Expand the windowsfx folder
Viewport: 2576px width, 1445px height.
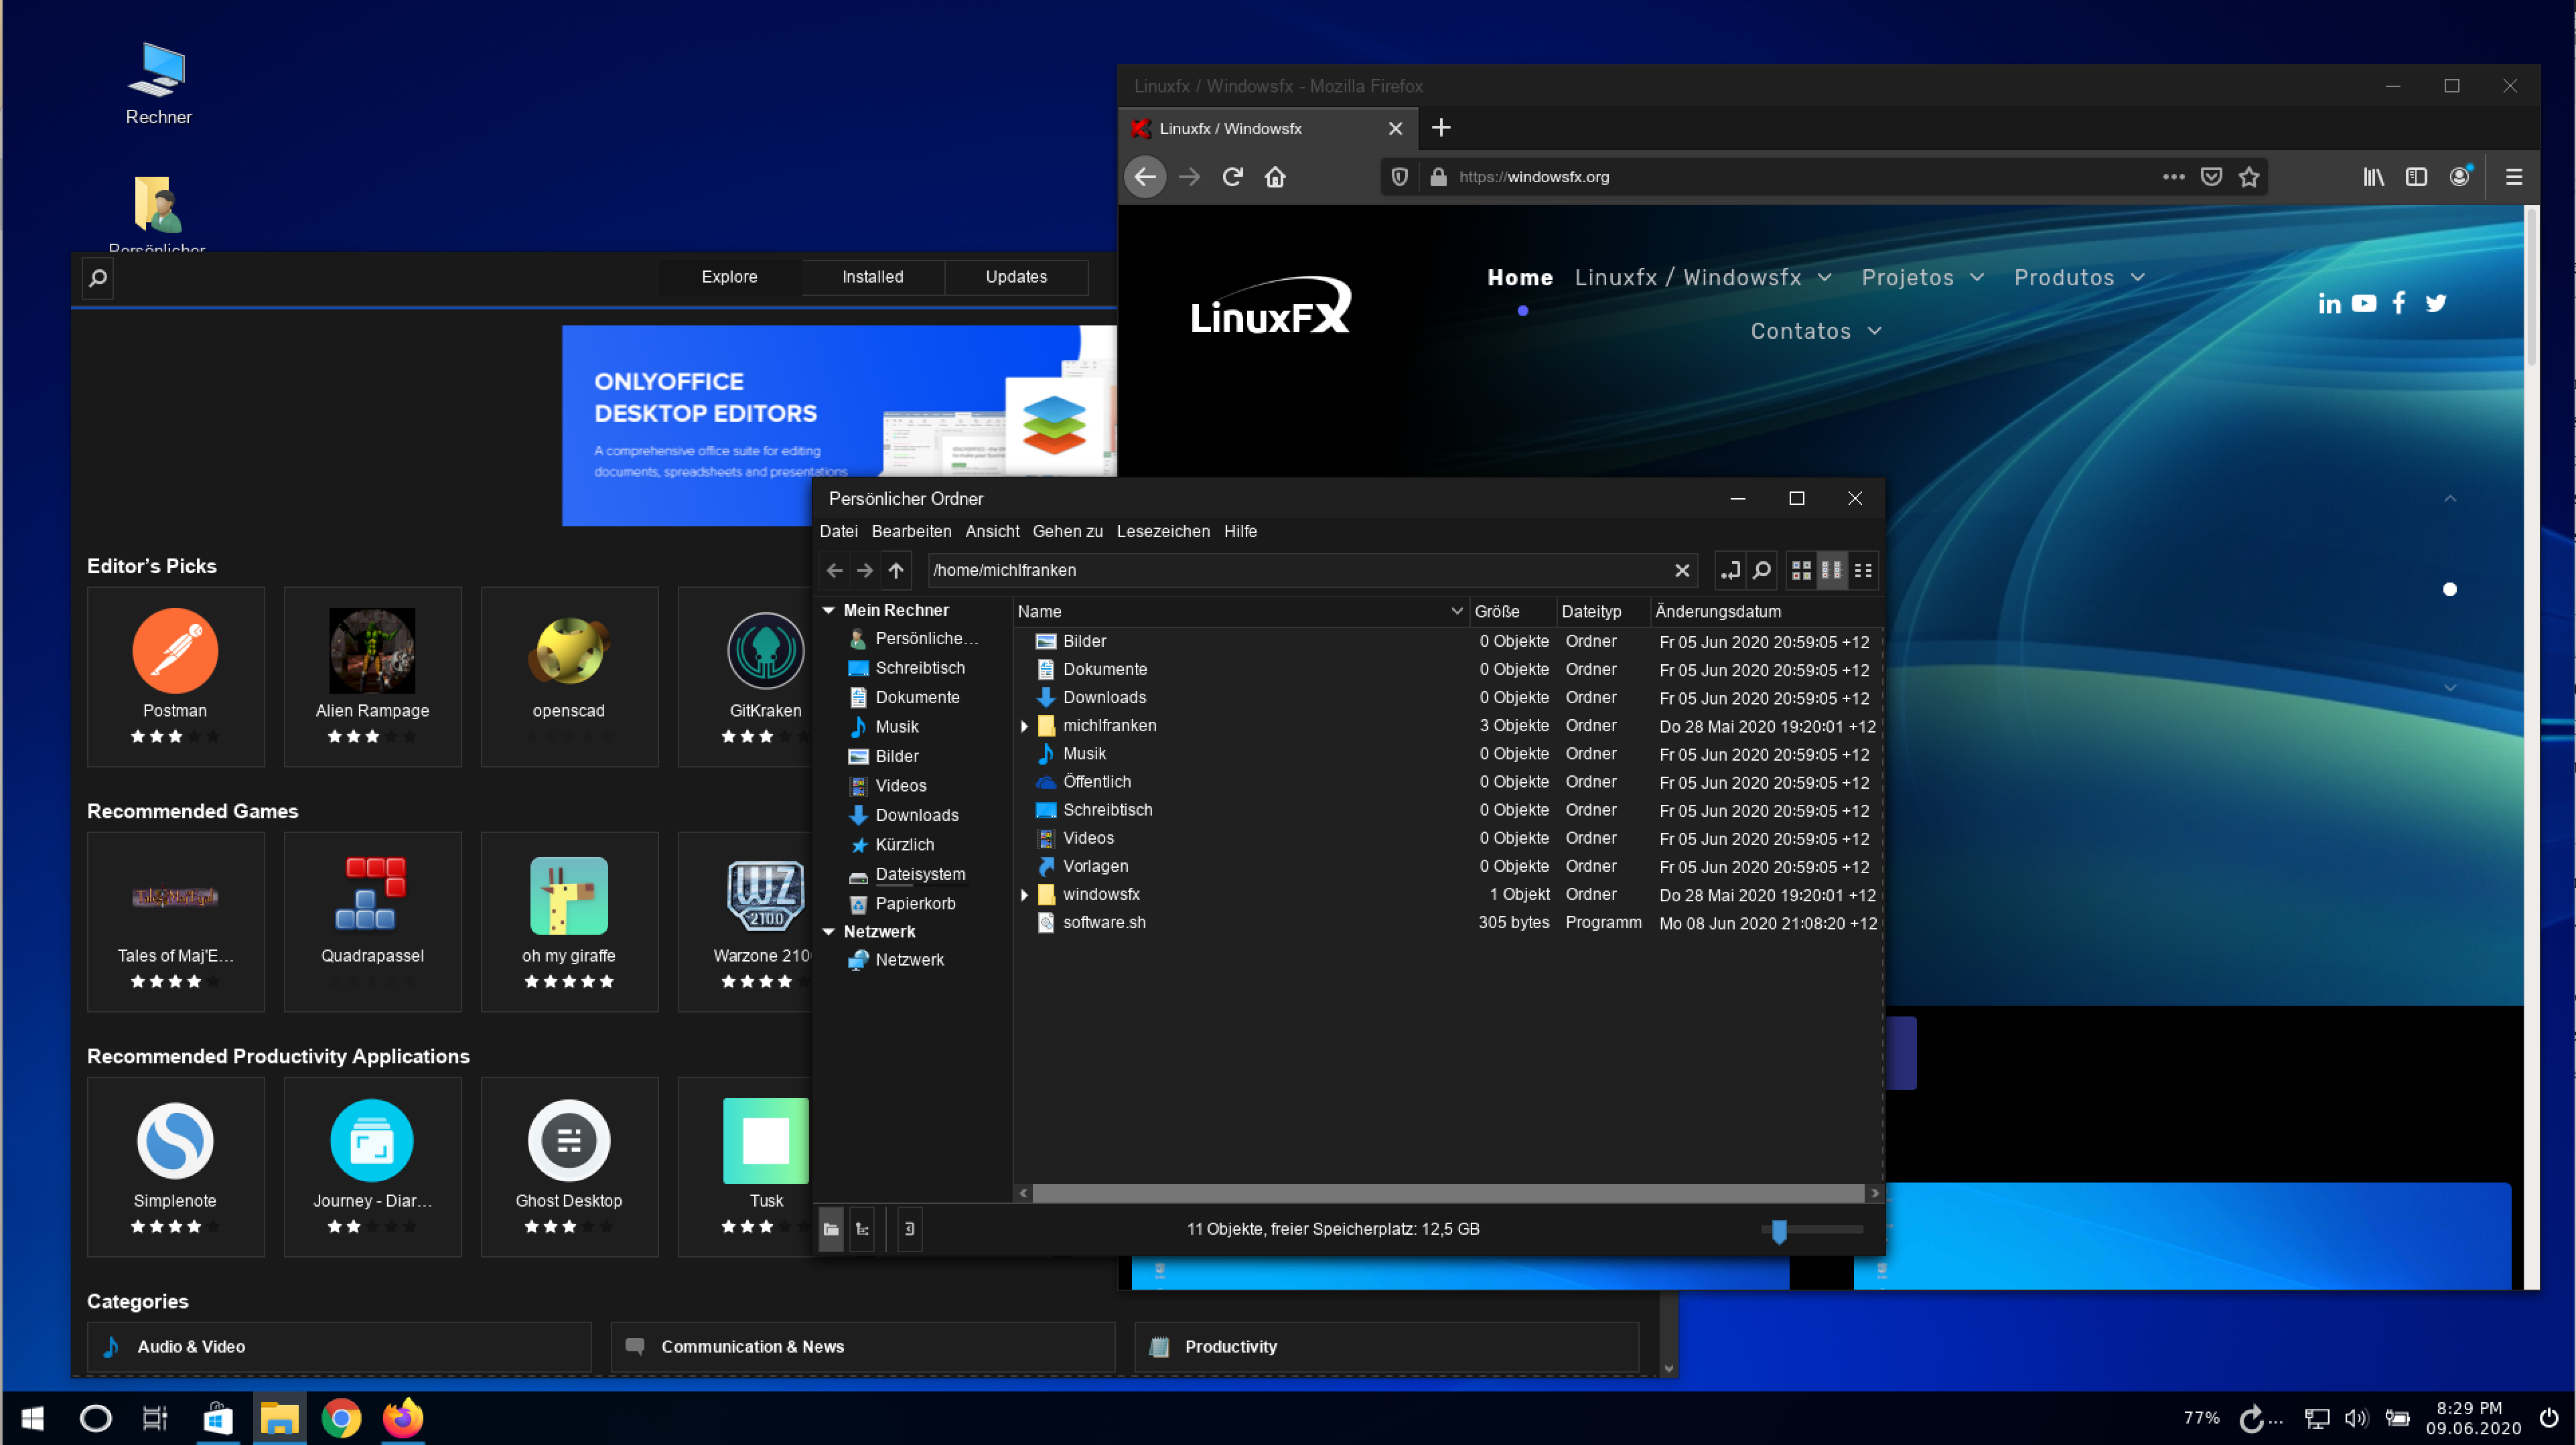[x=1024, y=895]
